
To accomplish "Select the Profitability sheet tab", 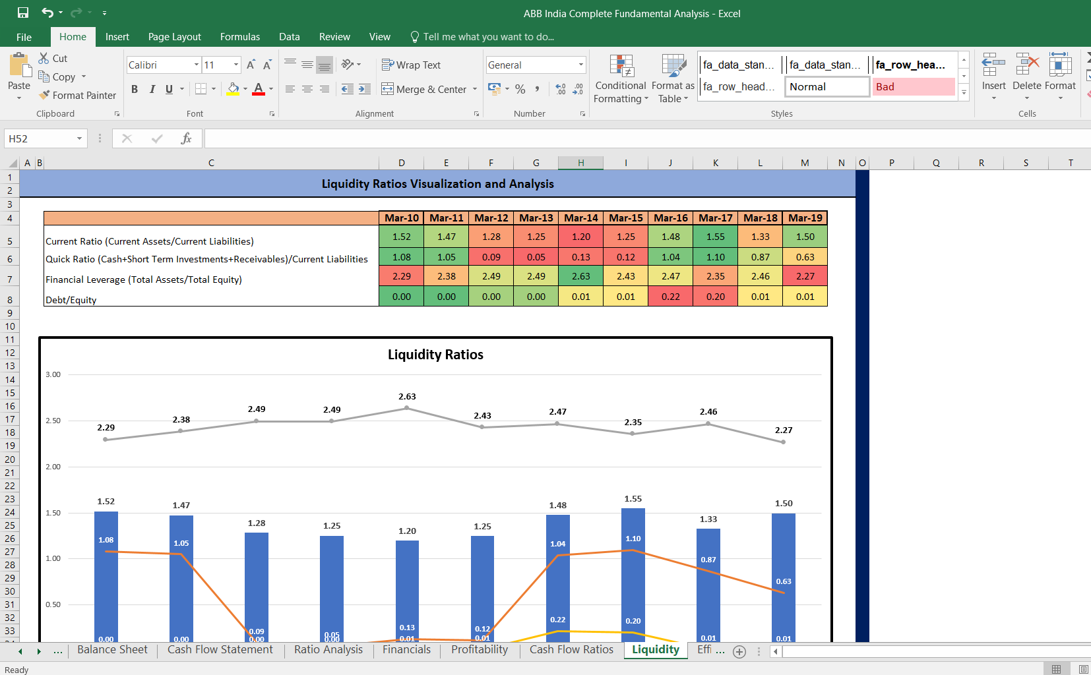I will coord(480,649).
